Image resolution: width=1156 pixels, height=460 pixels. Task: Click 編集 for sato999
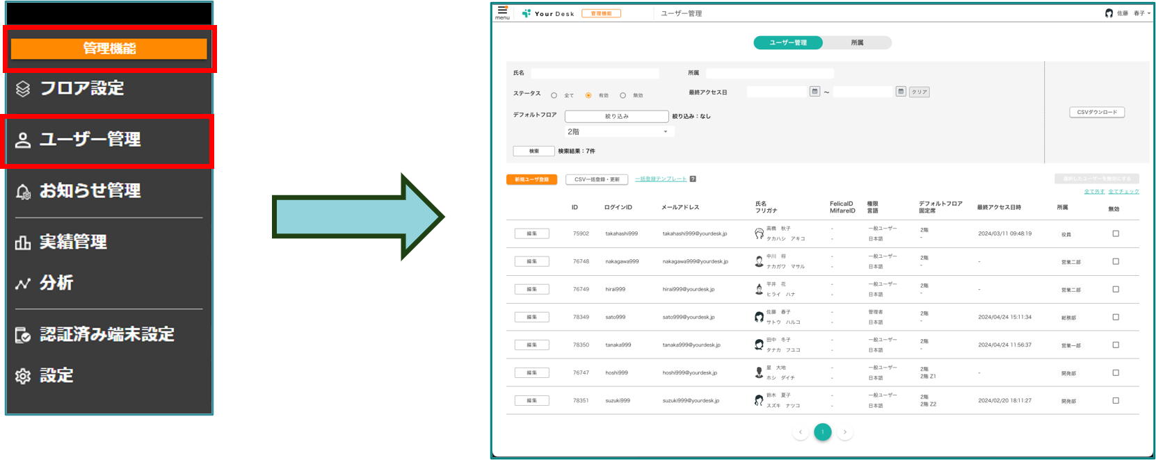[x=531, y=317]
